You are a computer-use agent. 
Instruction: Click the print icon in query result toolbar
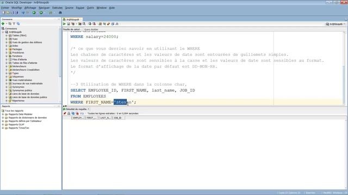pyautogui.click(x=69, y=113)
